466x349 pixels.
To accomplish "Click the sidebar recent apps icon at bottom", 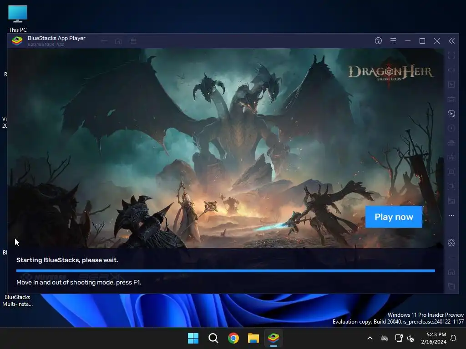I will (x=451, y=286).
